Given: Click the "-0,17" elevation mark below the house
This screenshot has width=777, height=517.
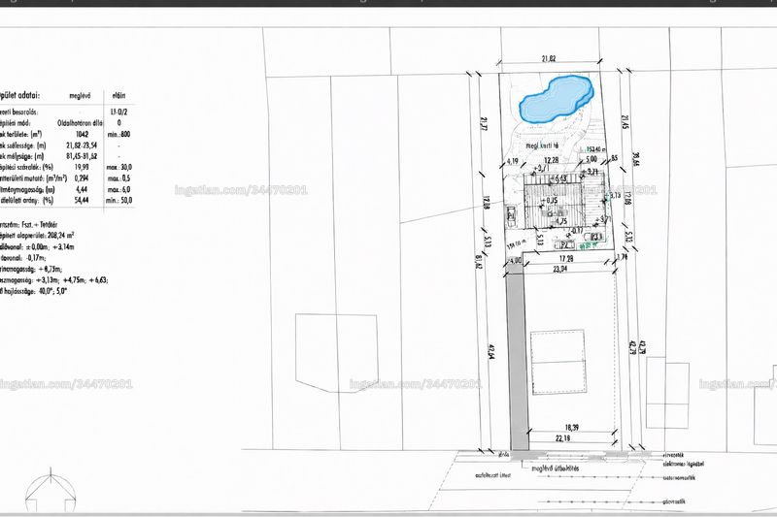Looking at the screenshot, I should coord(577,230).
